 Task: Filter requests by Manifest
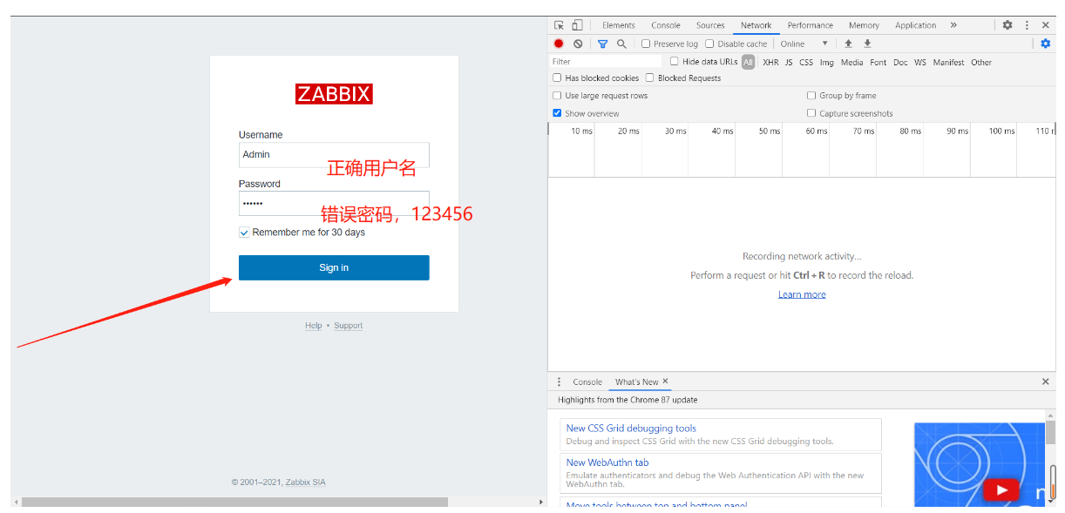(948, 63)
